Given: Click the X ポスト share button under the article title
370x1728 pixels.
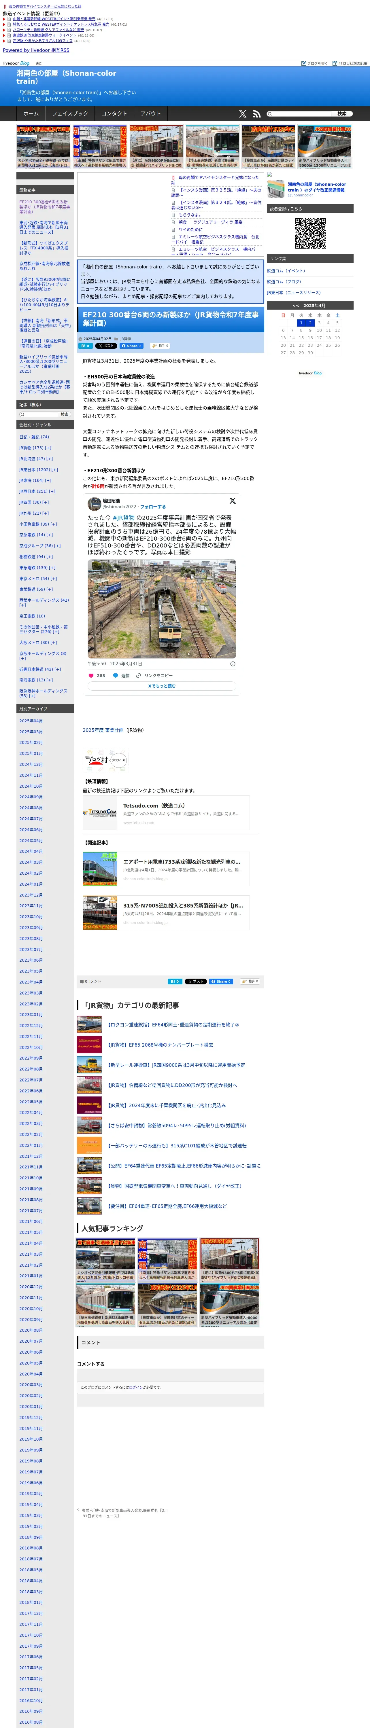Looking at the screenshot, I should [106, 346].
